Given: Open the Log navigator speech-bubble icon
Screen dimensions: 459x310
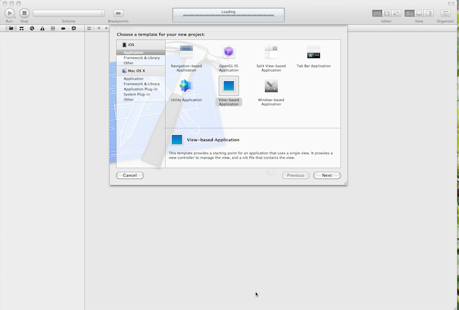Looking at the screenshot, I should coord(74,29).
